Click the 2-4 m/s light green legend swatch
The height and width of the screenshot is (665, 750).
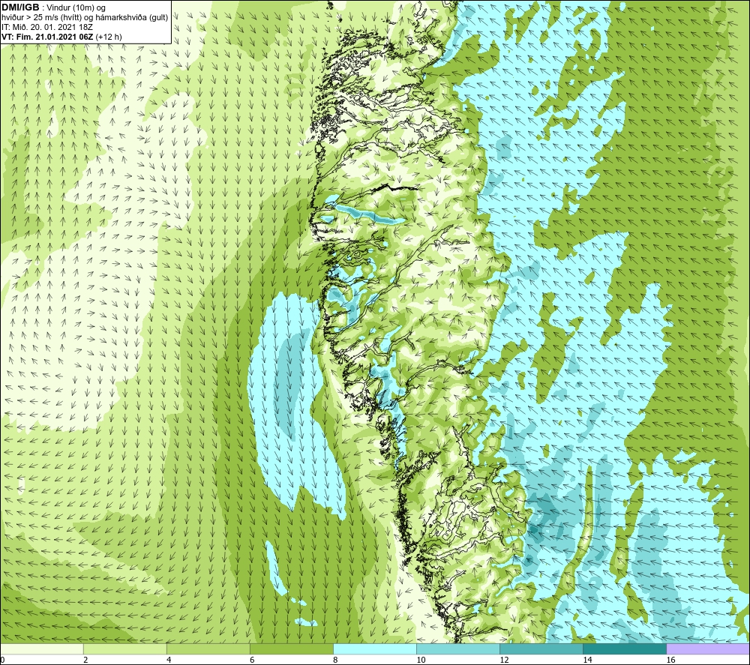125,649
